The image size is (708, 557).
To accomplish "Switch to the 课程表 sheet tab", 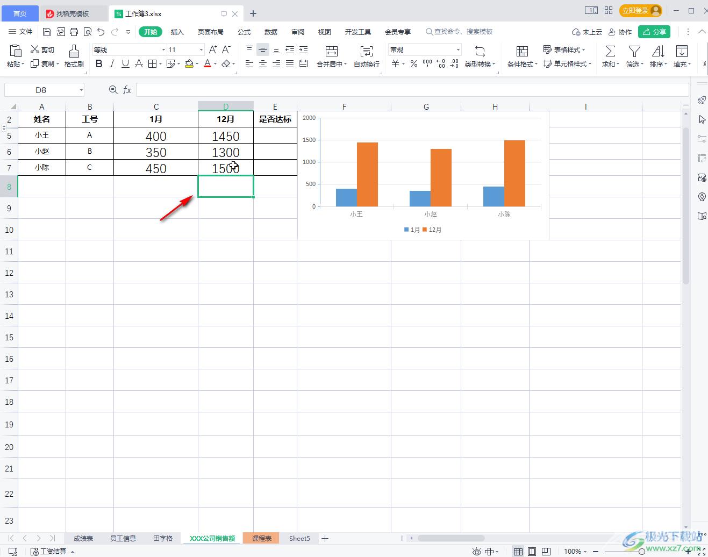I will (262, 538).
